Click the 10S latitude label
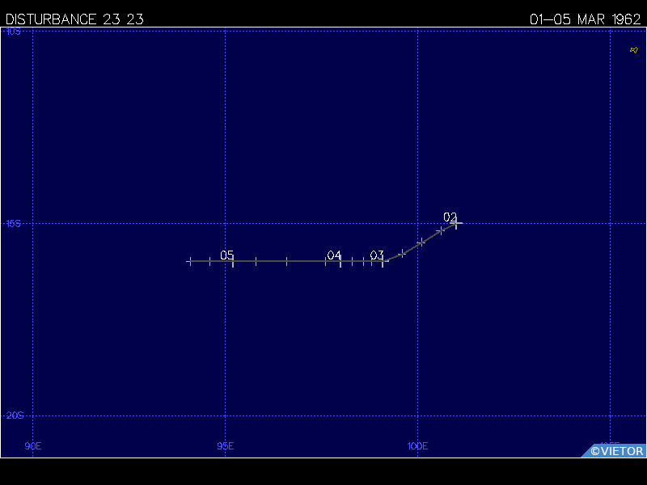Image resolution: width=647 pixels, height=485 pixels. coord(14,32)
